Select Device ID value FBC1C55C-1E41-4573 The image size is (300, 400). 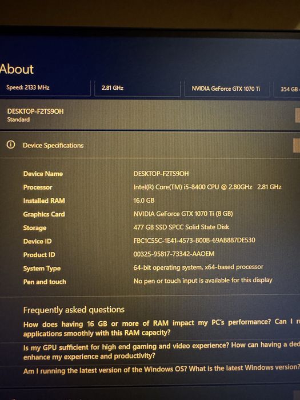pos(194,241)
